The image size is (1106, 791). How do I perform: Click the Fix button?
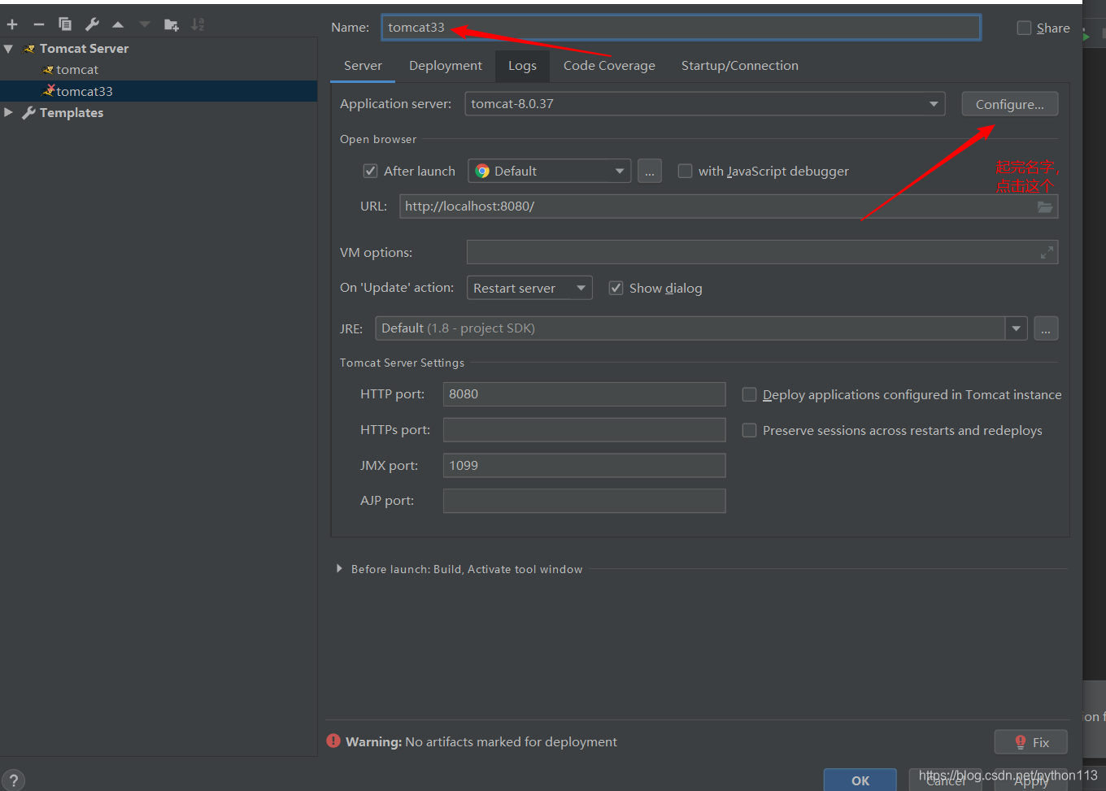coord(1030,741)
